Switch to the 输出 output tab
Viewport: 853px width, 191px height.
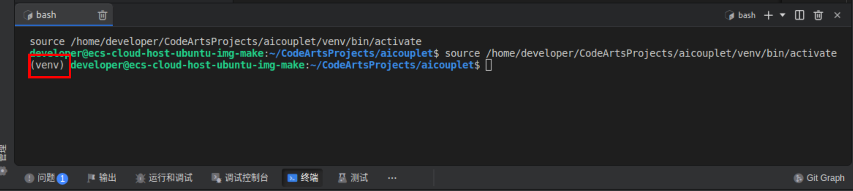pos(101,178)
